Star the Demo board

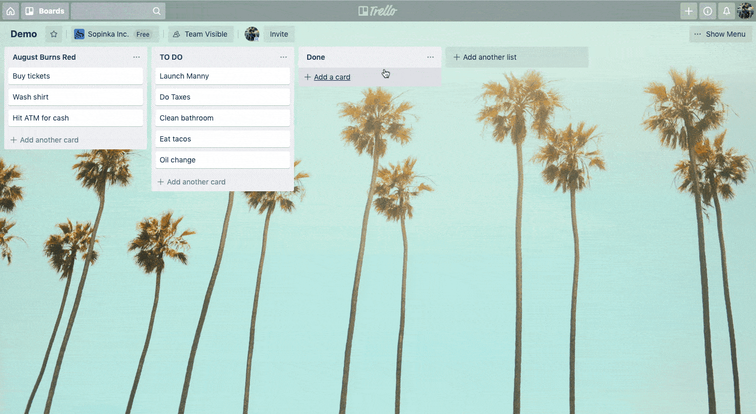tap(54, 34)
